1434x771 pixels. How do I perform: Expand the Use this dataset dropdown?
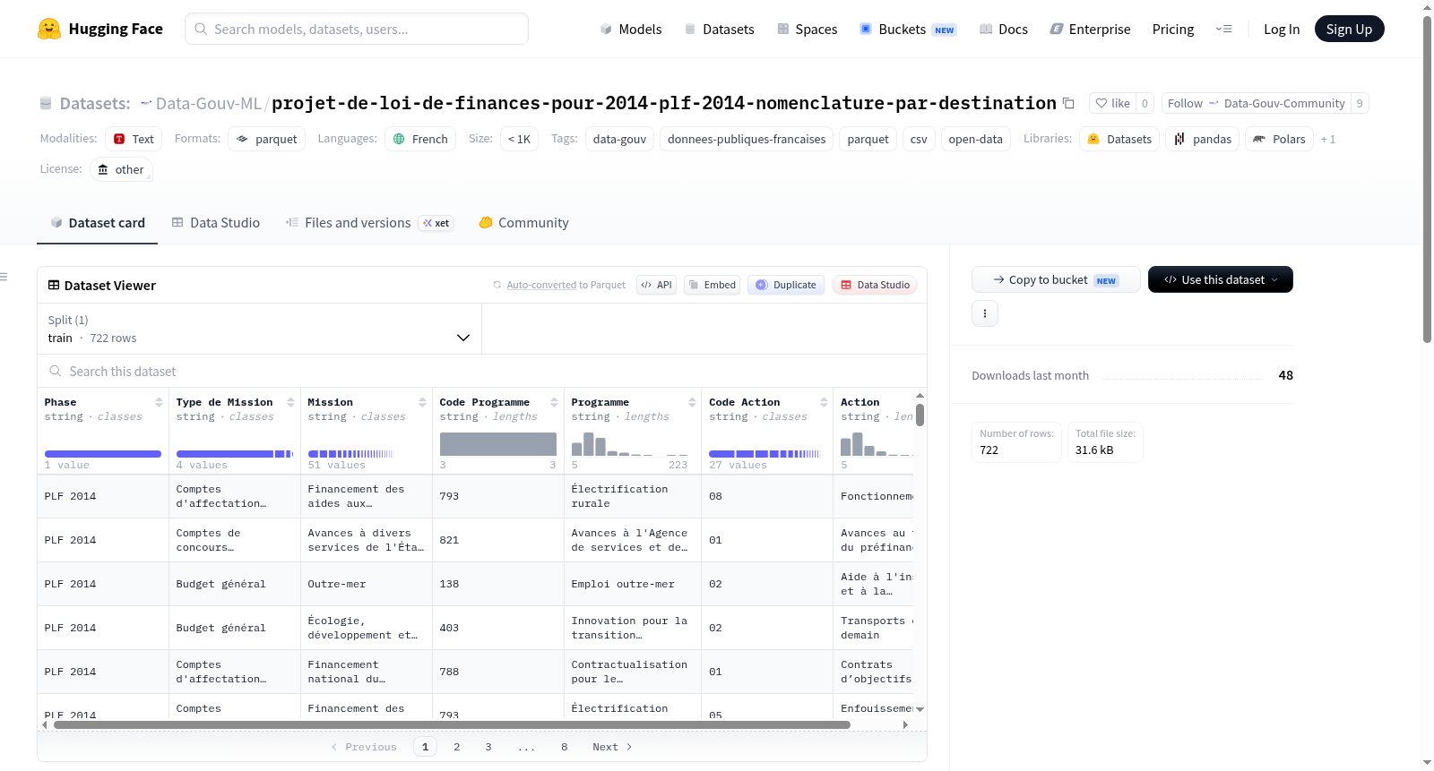1221,279
